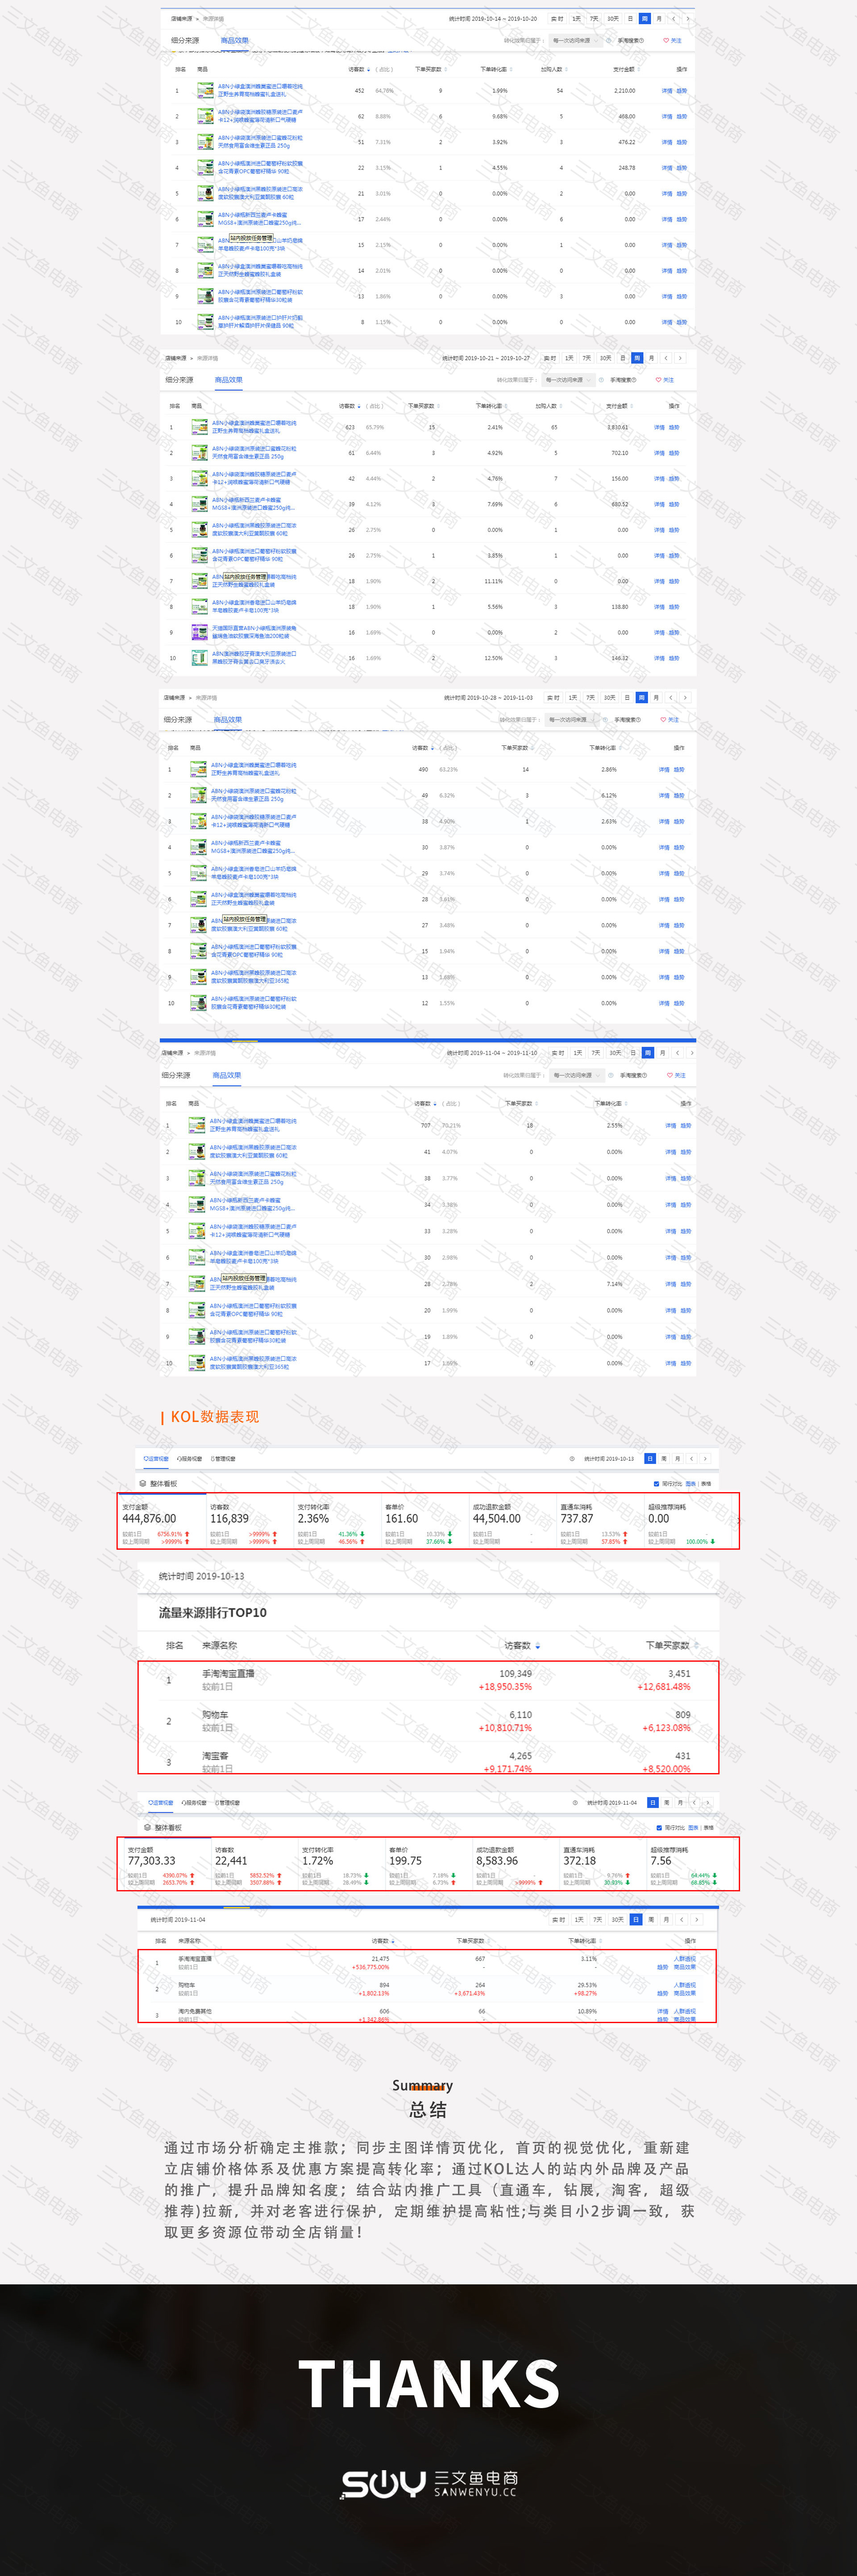Switch to 细分来源 tab in 10-21 report
857x2576 pixels.
pyautogui.click(x=179, y=380)
